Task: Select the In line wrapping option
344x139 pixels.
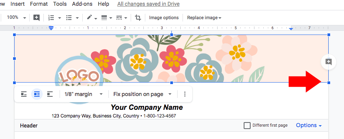Action: coord(24,94)
